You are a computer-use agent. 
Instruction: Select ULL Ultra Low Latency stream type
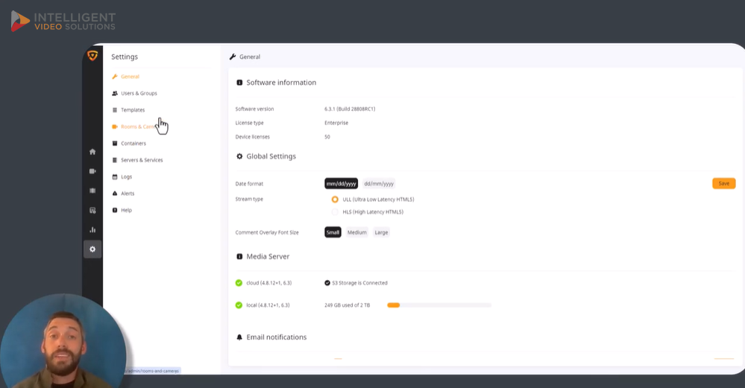point(335,200)
